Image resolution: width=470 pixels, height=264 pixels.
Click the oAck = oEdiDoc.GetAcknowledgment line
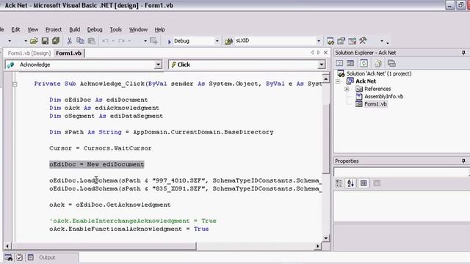(x=110, y=205)
